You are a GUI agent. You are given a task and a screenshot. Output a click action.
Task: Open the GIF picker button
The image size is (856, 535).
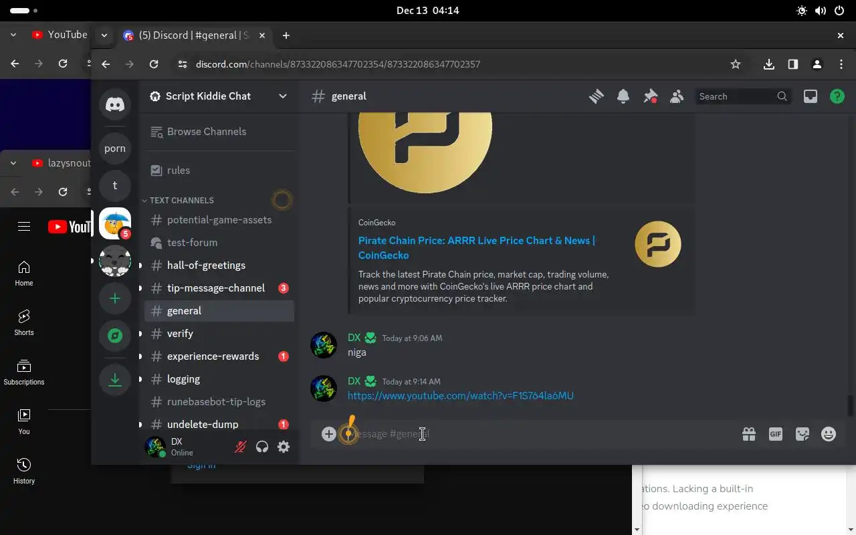(776, 434)
